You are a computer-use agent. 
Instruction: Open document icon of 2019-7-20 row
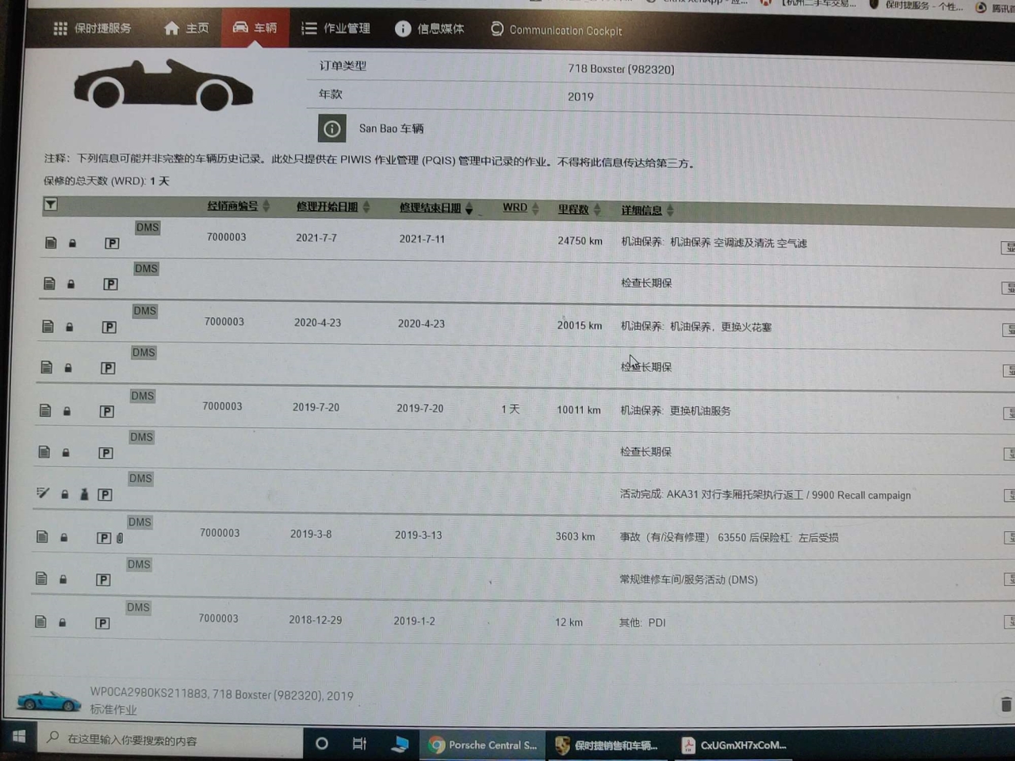pyautogui.click(x=45, y=411)
